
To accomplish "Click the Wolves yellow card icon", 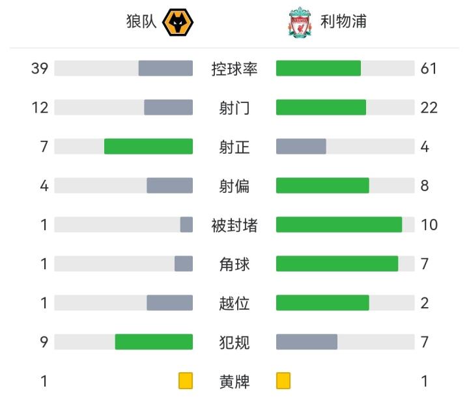I will (186, 381).
